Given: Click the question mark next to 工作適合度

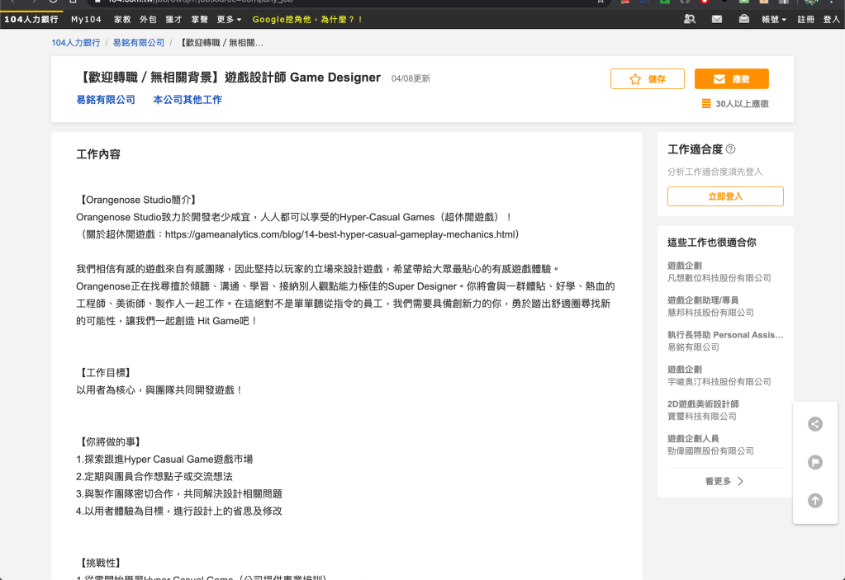Looking at the screenshot, I should (x=730, y=149).
